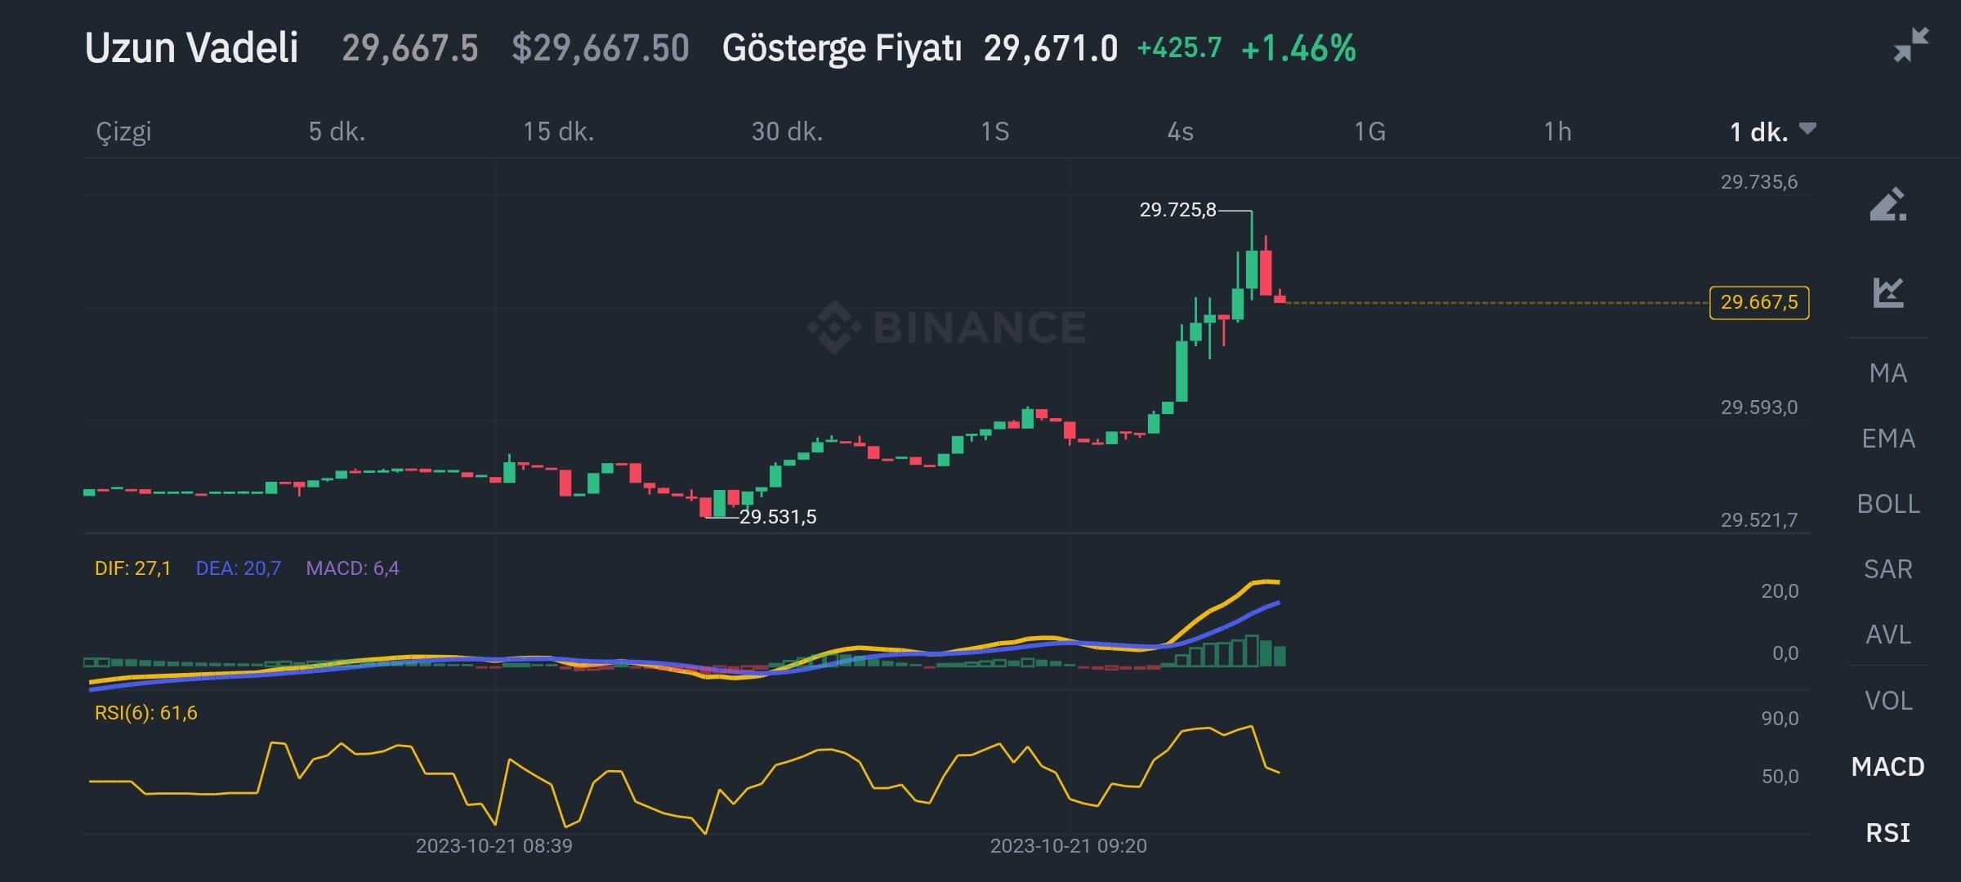The width and height of the screenshot is (1961, 882).
Task: Switch to 15 dk. interval
Action: tap(558, 131)
